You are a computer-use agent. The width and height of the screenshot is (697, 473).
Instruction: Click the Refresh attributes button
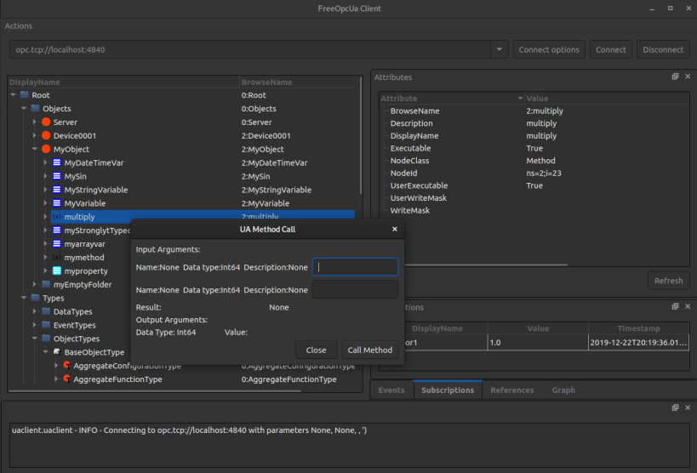669,281
